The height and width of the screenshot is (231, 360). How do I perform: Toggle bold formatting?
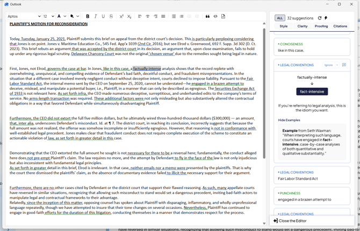pos(88,16)
